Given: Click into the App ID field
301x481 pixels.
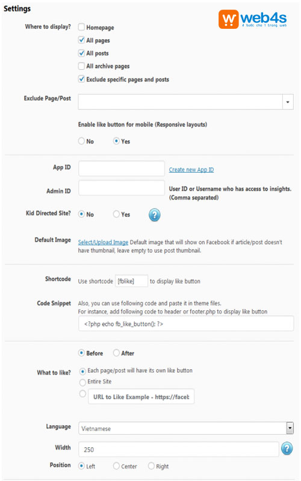Looking at the screenshot, I should (122, 168).
